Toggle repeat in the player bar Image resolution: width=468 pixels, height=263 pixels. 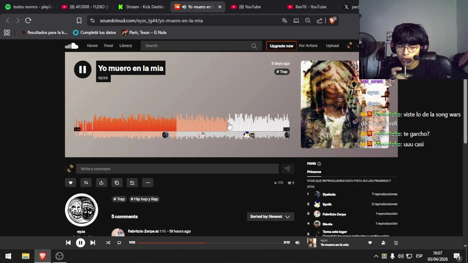tap(119, 243)
